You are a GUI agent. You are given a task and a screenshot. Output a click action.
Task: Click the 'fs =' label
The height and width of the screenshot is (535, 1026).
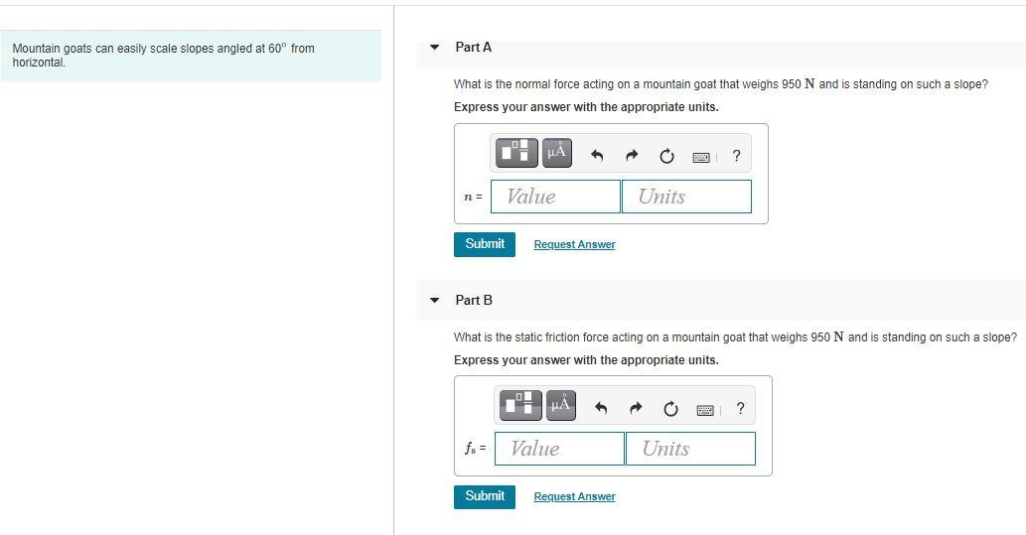[476, 449]
